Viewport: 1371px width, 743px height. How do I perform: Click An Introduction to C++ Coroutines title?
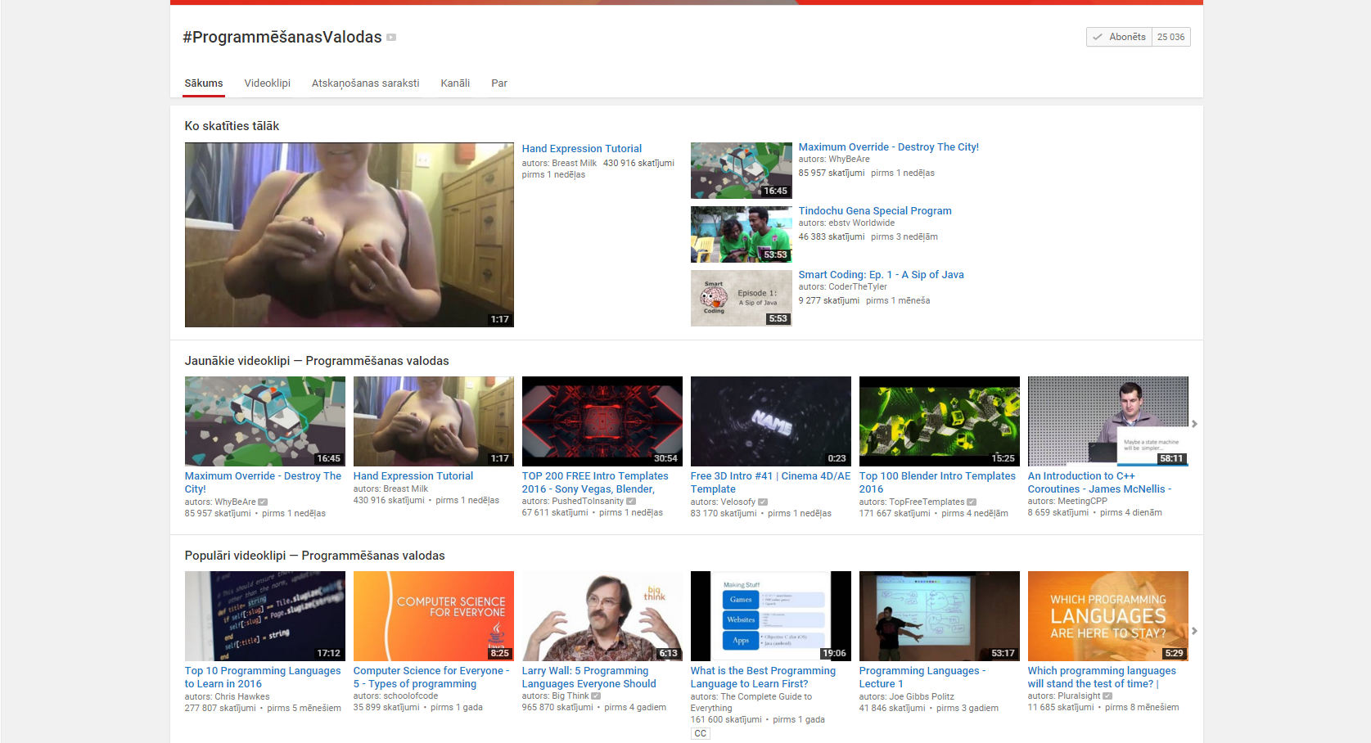pyautogui.click(x=1100, y=483)
